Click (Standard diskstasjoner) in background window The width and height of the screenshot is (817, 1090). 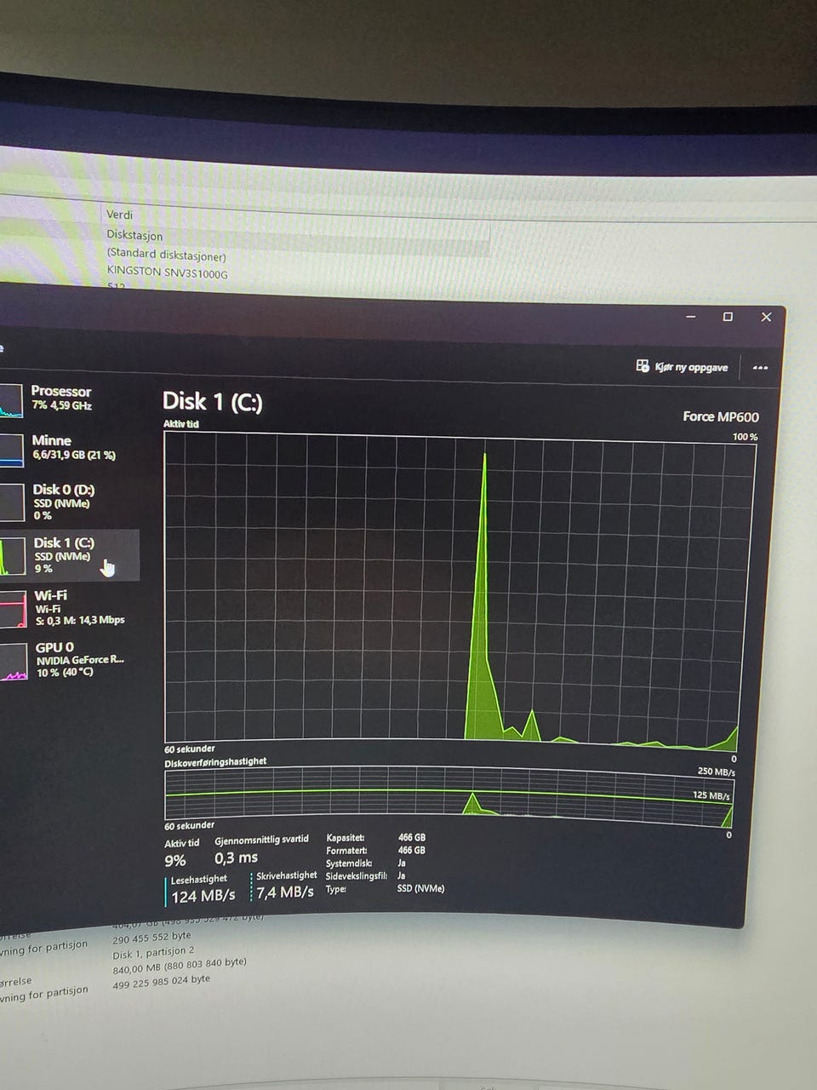click(166, 255)
